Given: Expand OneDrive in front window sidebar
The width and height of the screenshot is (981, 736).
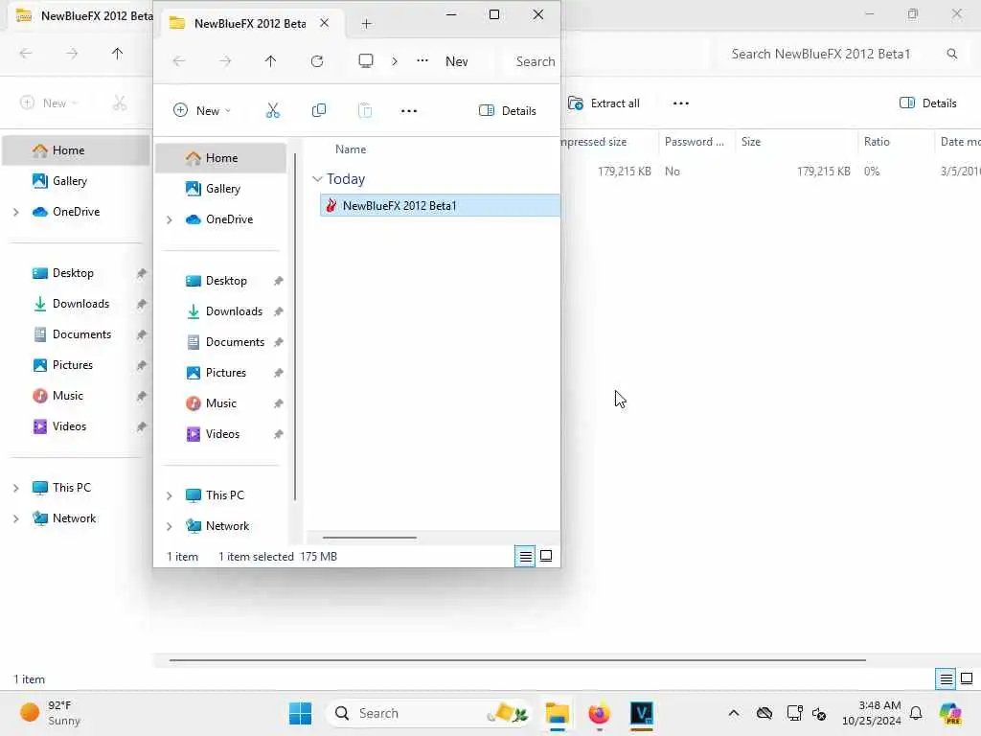Looking at the screenshot, I should [169, 219].
